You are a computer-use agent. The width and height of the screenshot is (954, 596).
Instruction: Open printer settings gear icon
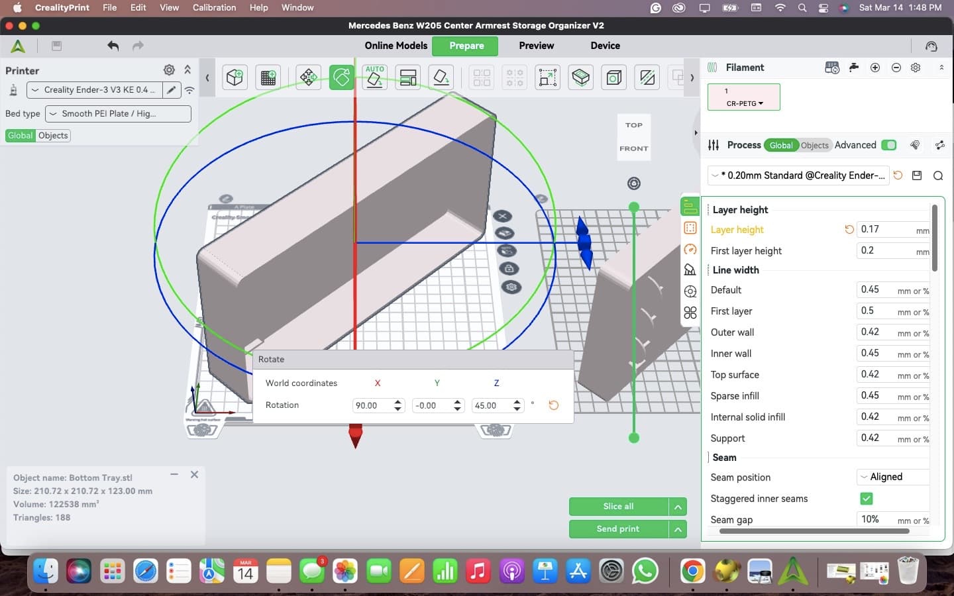pos(169,70)
